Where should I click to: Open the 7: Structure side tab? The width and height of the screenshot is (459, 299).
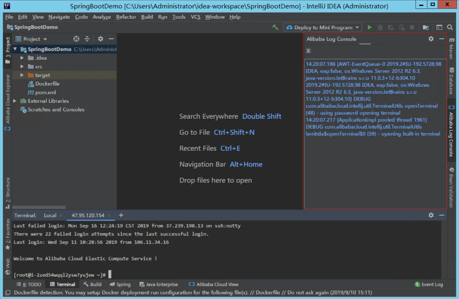pos(8,193)
